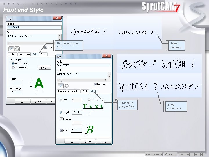Click Cancel in the front Text dialog
This screenshot has width=209, height=157.
(88, 141)
